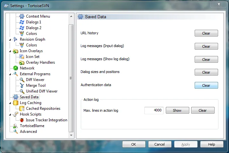The height and width of the screenshot is (153, 229).
Task: Click the Colors icon under Dialogs 2
Action: [x=22, y=34]
